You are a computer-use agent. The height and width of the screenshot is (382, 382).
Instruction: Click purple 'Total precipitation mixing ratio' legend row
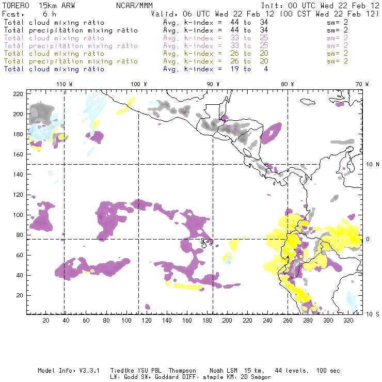point(71,46)
